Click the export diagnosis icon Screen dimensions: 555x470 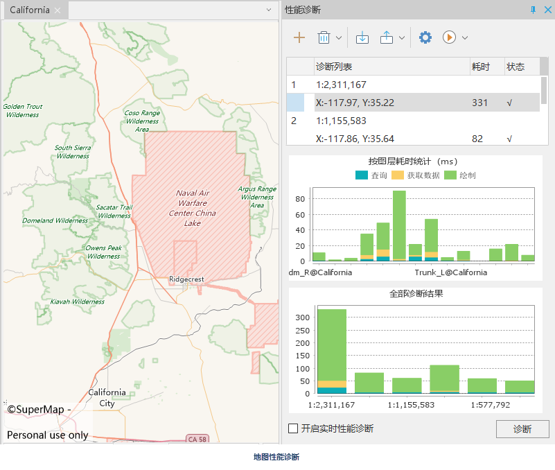pos(387,37)
